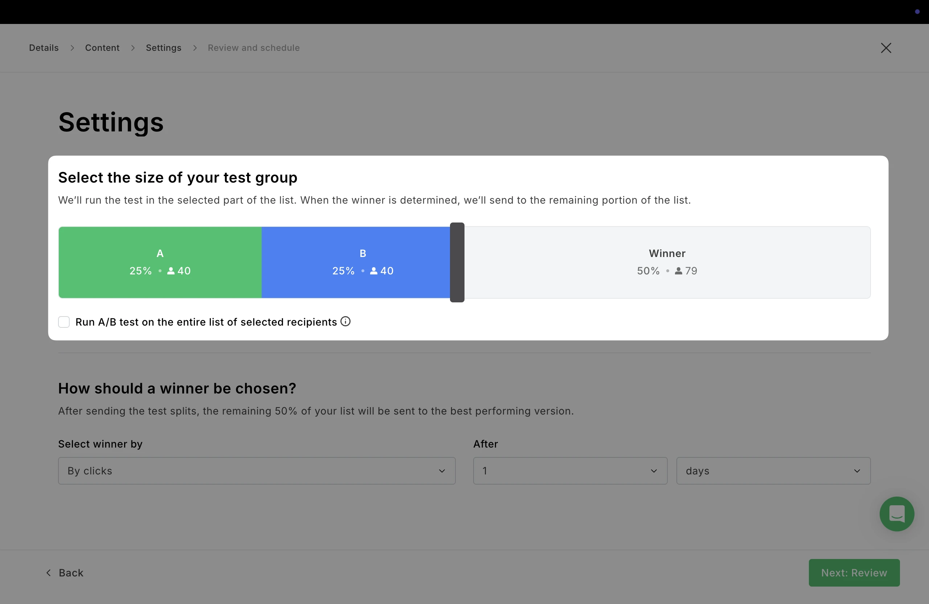Go to the Details breadcrumb step
This screenshot has width=929, height=604.
pos(44,48)
